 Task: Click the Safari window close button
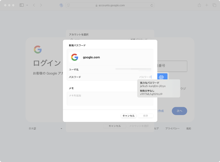point(5,5)
